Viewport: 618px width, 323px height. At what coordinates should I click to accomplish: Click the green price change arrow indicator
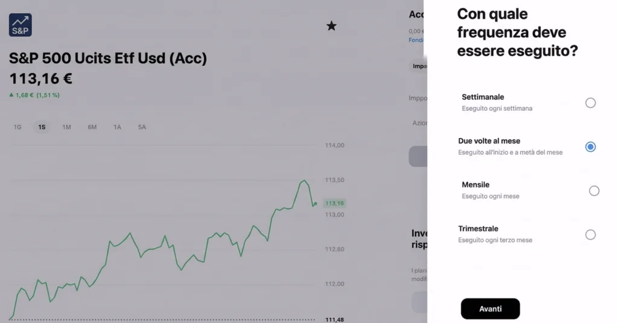(11, 95)
